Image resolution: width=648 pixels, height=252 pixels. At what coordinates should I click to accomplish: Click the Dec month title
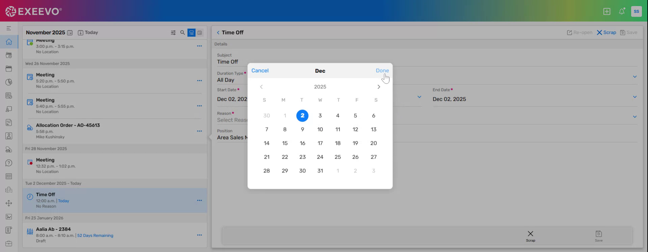point(320,71)
